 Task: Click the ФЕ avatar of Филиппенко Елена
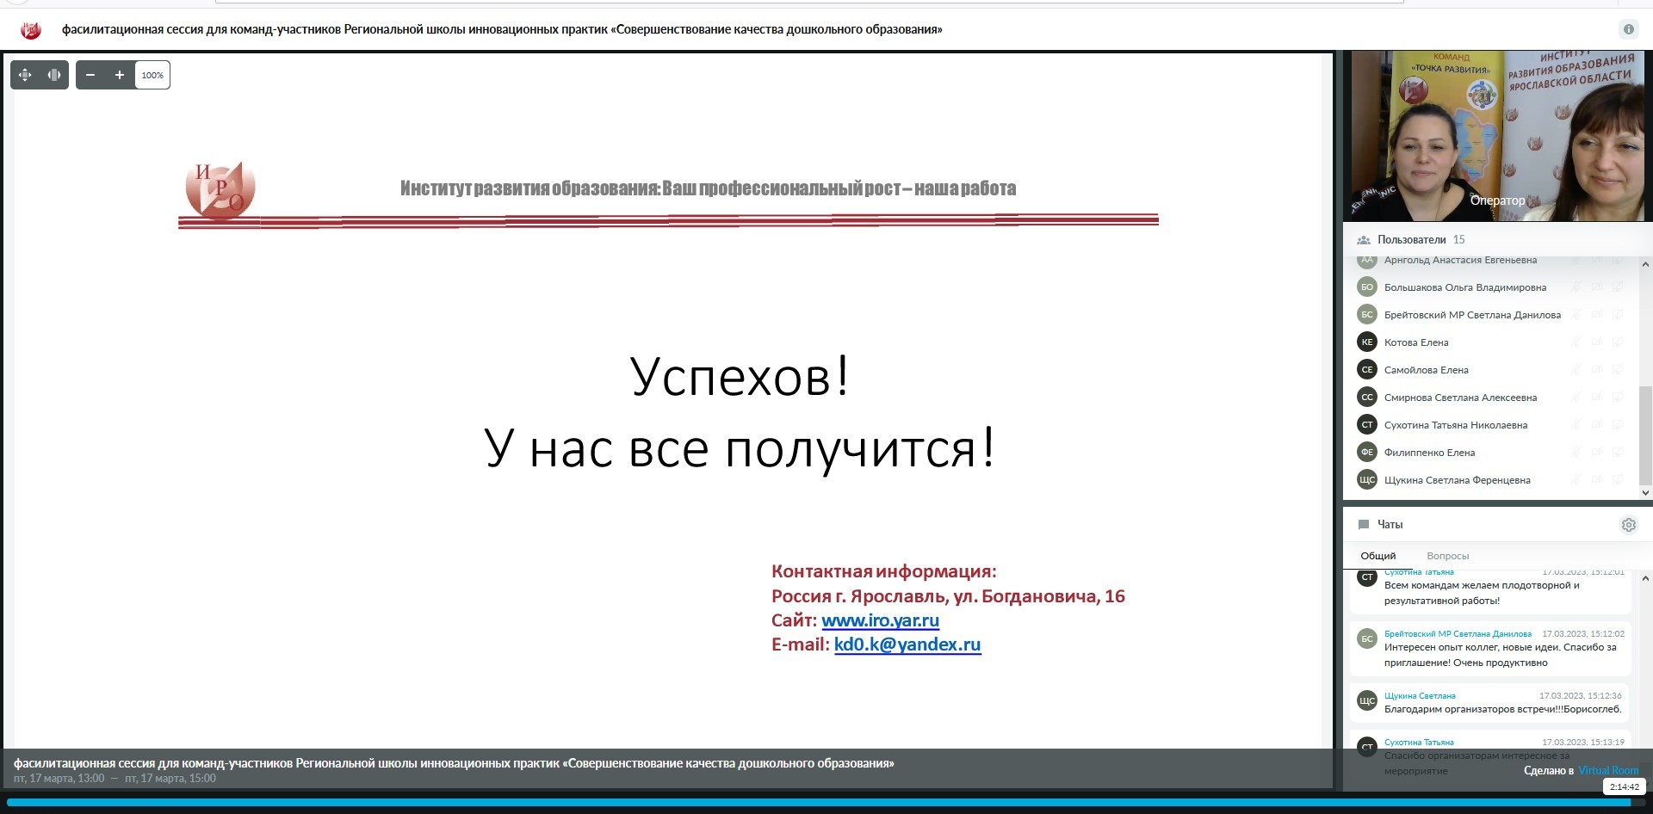(x=1367, y=452)
